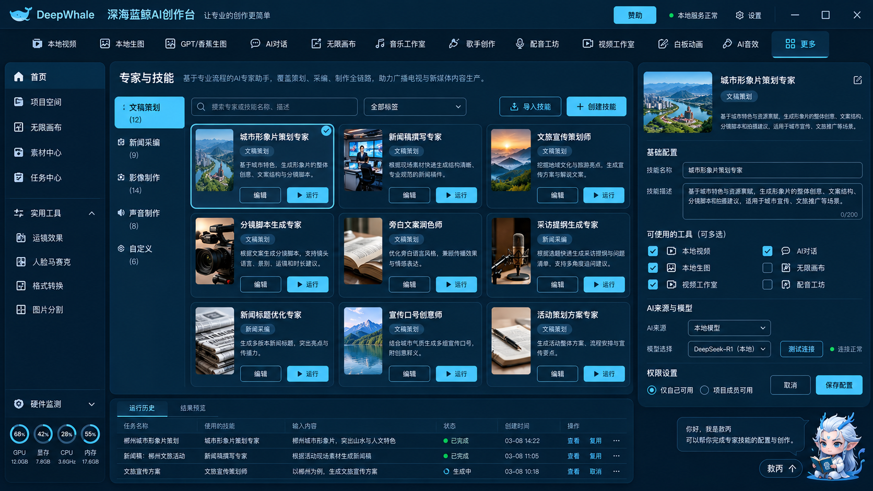873x491 pixels.
Task: Click the 设置 gear icon
Action: (x=739, y=16)
